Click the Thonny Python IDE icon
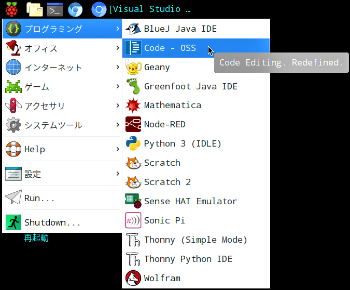The width and height of the screenshot is (350, 290). [133, 259]
